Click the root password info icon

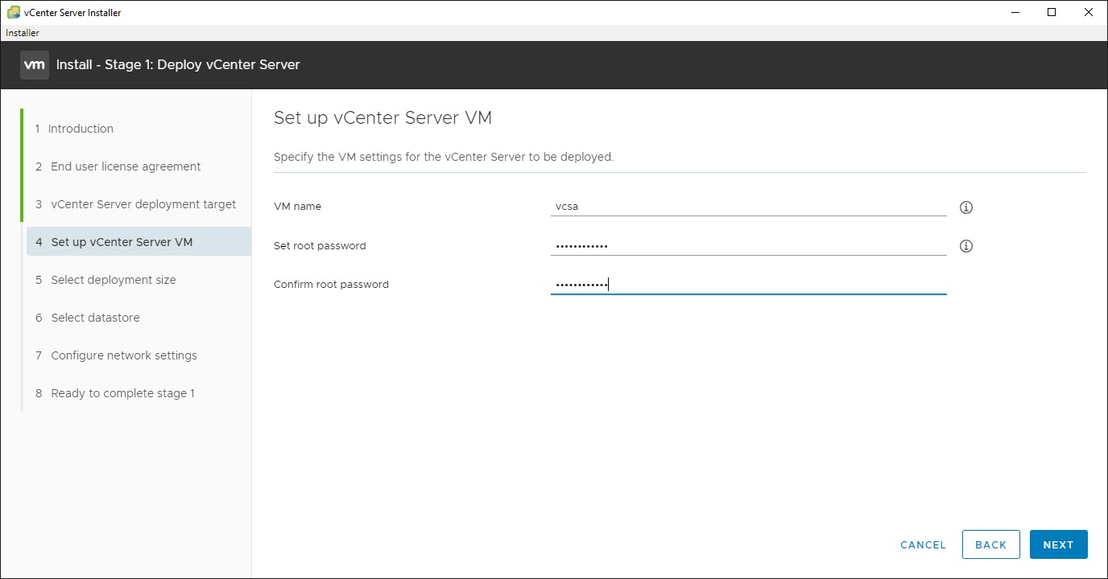coord(965,246)
